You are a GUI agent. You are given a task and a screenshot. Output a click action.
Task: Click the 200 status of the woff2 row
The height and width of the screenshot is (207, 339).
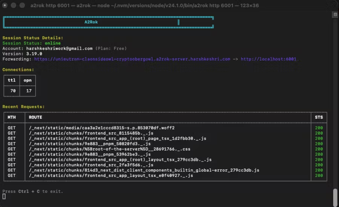(319, 128)
